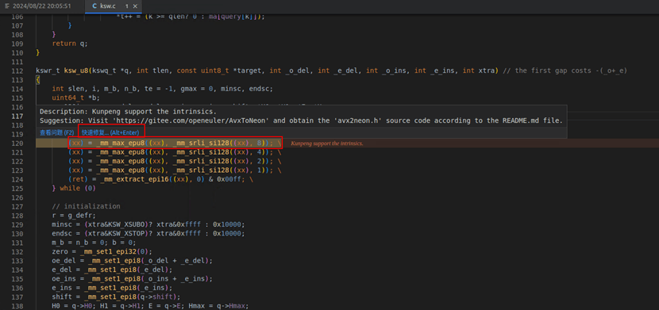Image resolution: width=659 pixels, height=310 pixels.
Task: Click the 'e_ins = _mm_set1_epi8(_e_ins);' line
Action: (x=112, y=288)
